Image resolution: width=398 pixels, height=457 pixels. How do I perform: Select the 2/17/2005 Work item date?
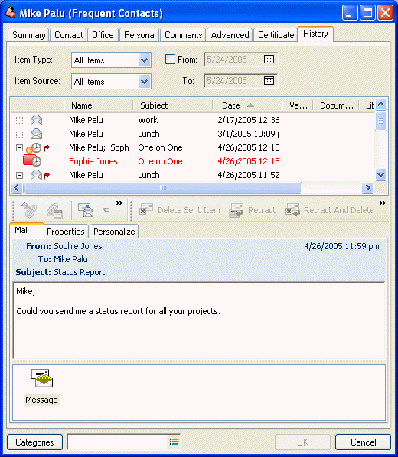point(248,120)
